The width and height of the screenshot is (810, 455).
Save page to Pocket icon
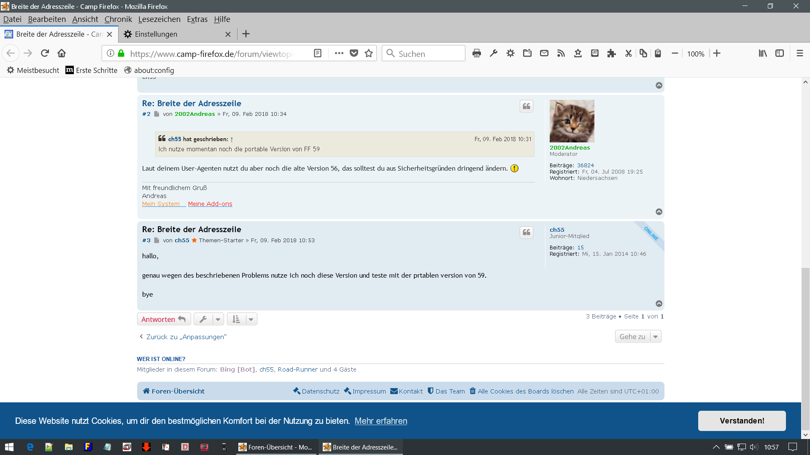coord(354,54)
